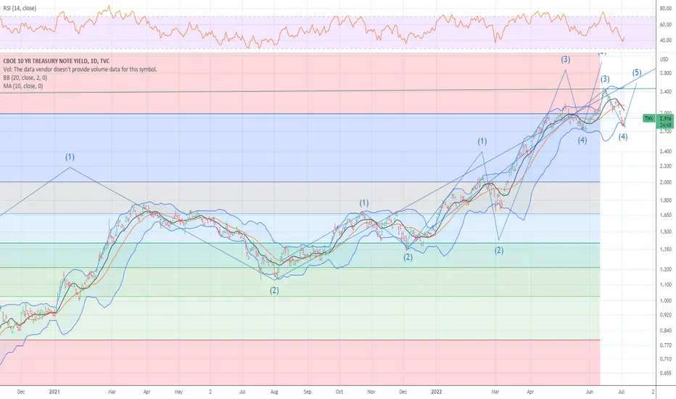Click the Sep label on time axis
Viewport: 676px width, 399px height.
[x=308, y=392]
